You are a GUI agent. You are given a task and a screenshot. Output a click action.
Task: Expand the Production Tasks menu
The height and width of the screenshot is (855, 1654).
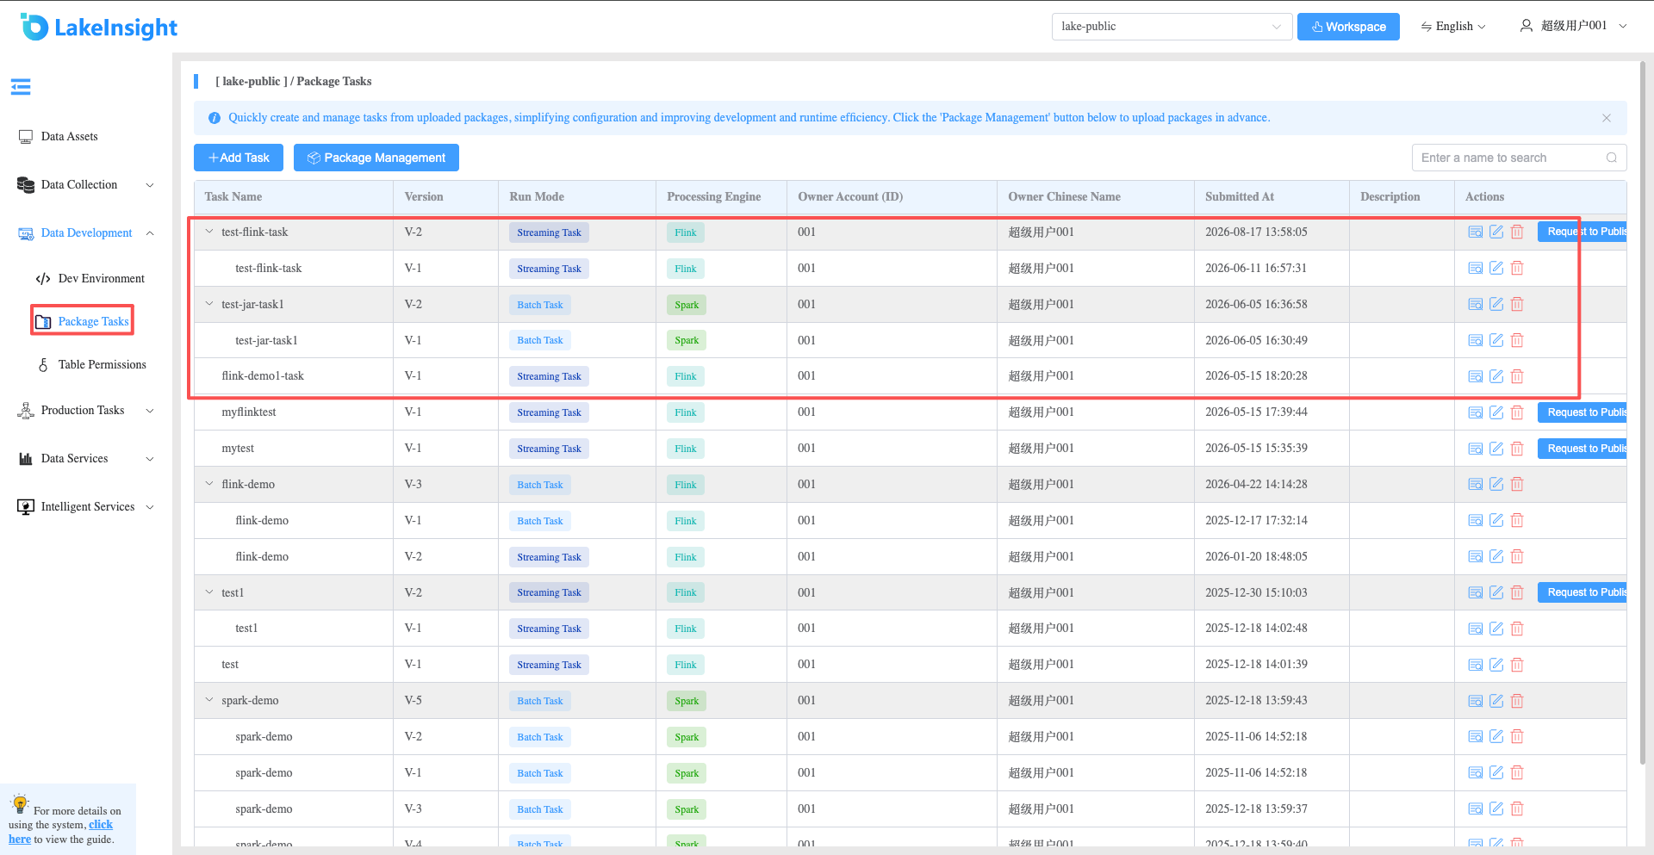[86, 411]
